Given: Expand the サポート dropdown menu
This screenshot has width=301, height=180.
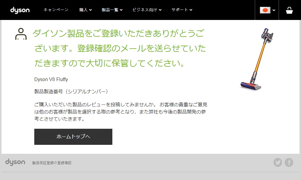Looking at the screenshot, I should tap(182, 10).
